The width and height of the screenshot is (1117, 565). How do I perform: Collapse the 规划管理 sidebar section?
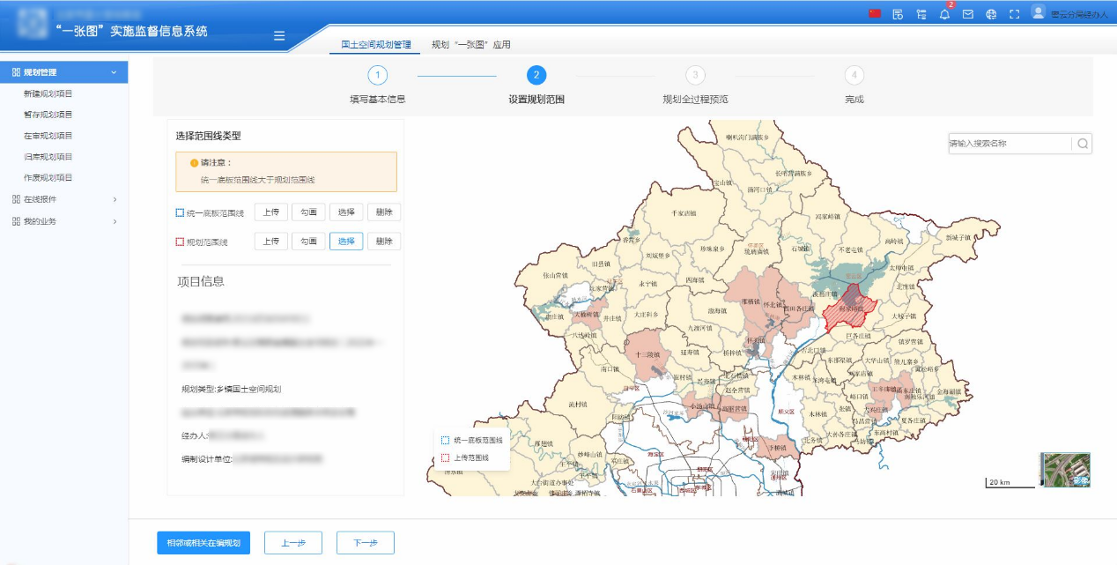pyautogui.click(x=113, y=72)
